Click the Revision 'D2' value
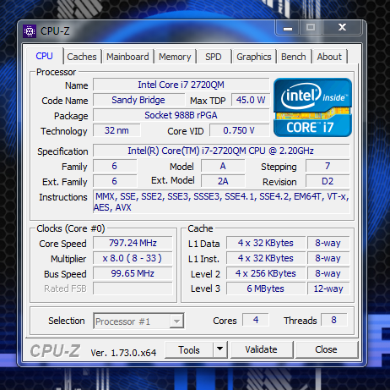390x390 pixels. click(328, 181)
